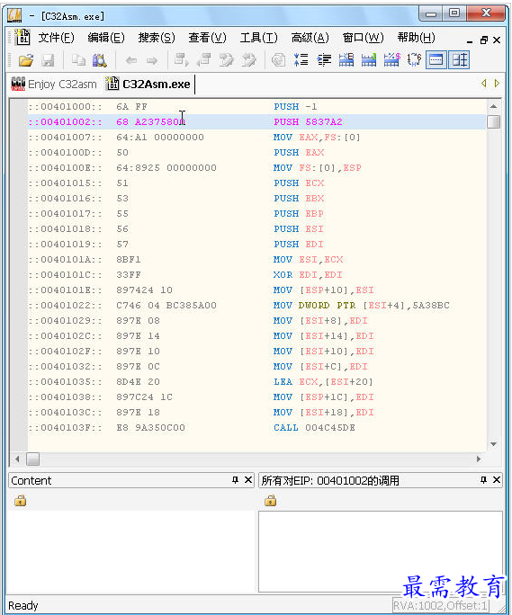Image resolution: width=512 pixels, height=615 pixels.
Task: Select the CALL 004C45DE line
Action: 256,428
